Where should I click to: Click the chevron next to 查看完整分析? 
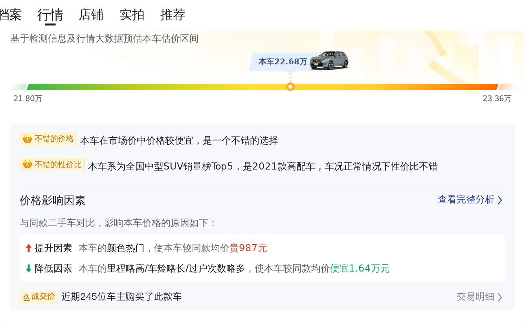pyautogui.click(x=500, y=200)
